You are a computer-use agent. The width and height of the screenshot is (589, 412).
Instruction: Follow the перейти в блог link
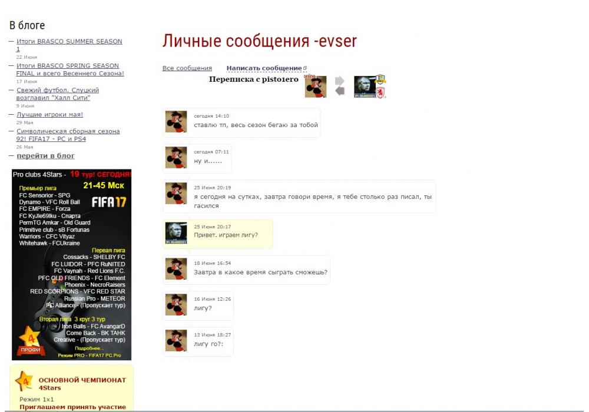[x=45, y=156]
